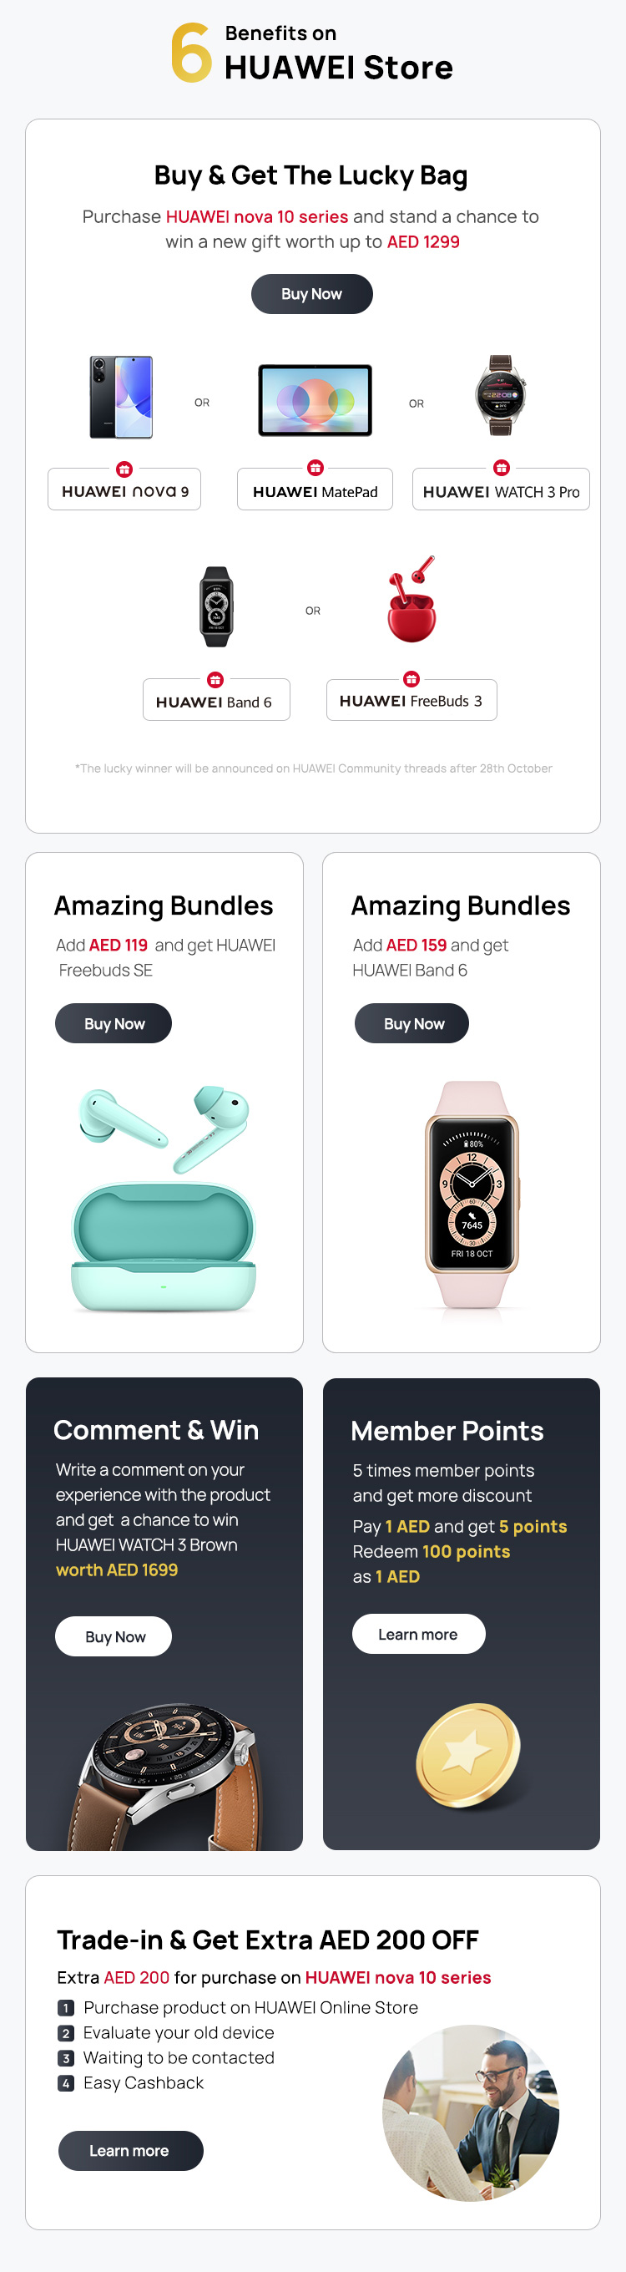This screenshot has height=2272, width=626.
Task: Click the Lucky Bag Buy Now button
Action: (311, 294)
